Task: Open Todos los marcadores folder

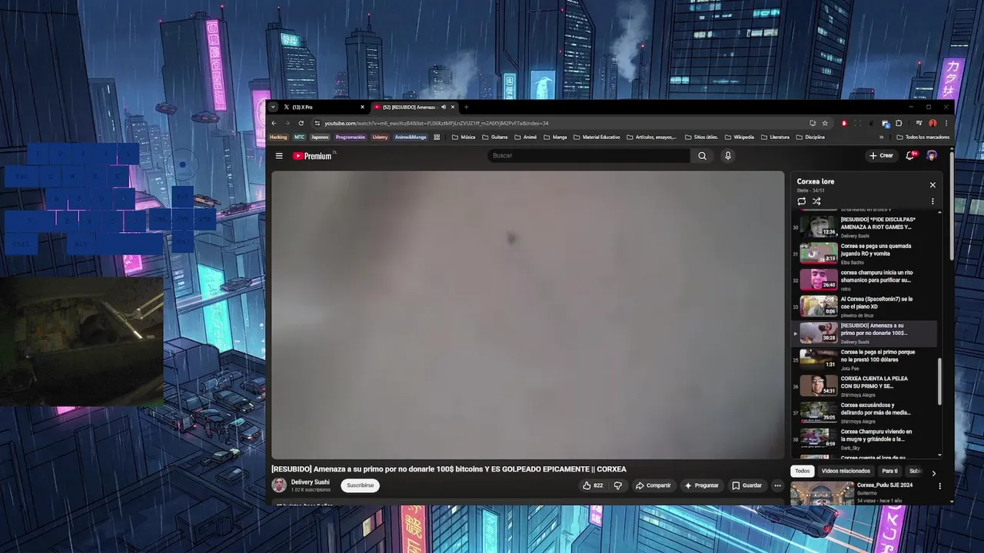Action: (922, 137)
